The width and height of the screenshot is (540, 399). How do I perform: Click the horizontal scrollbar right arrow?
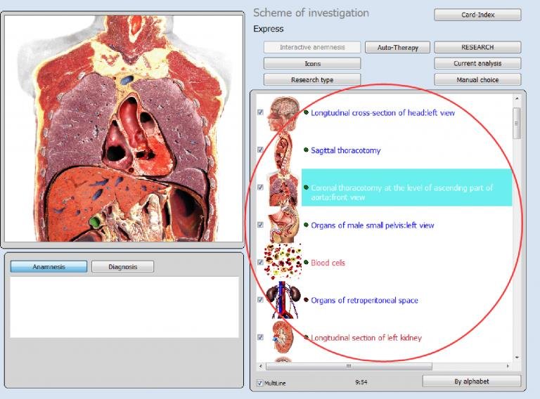point(509,366)
